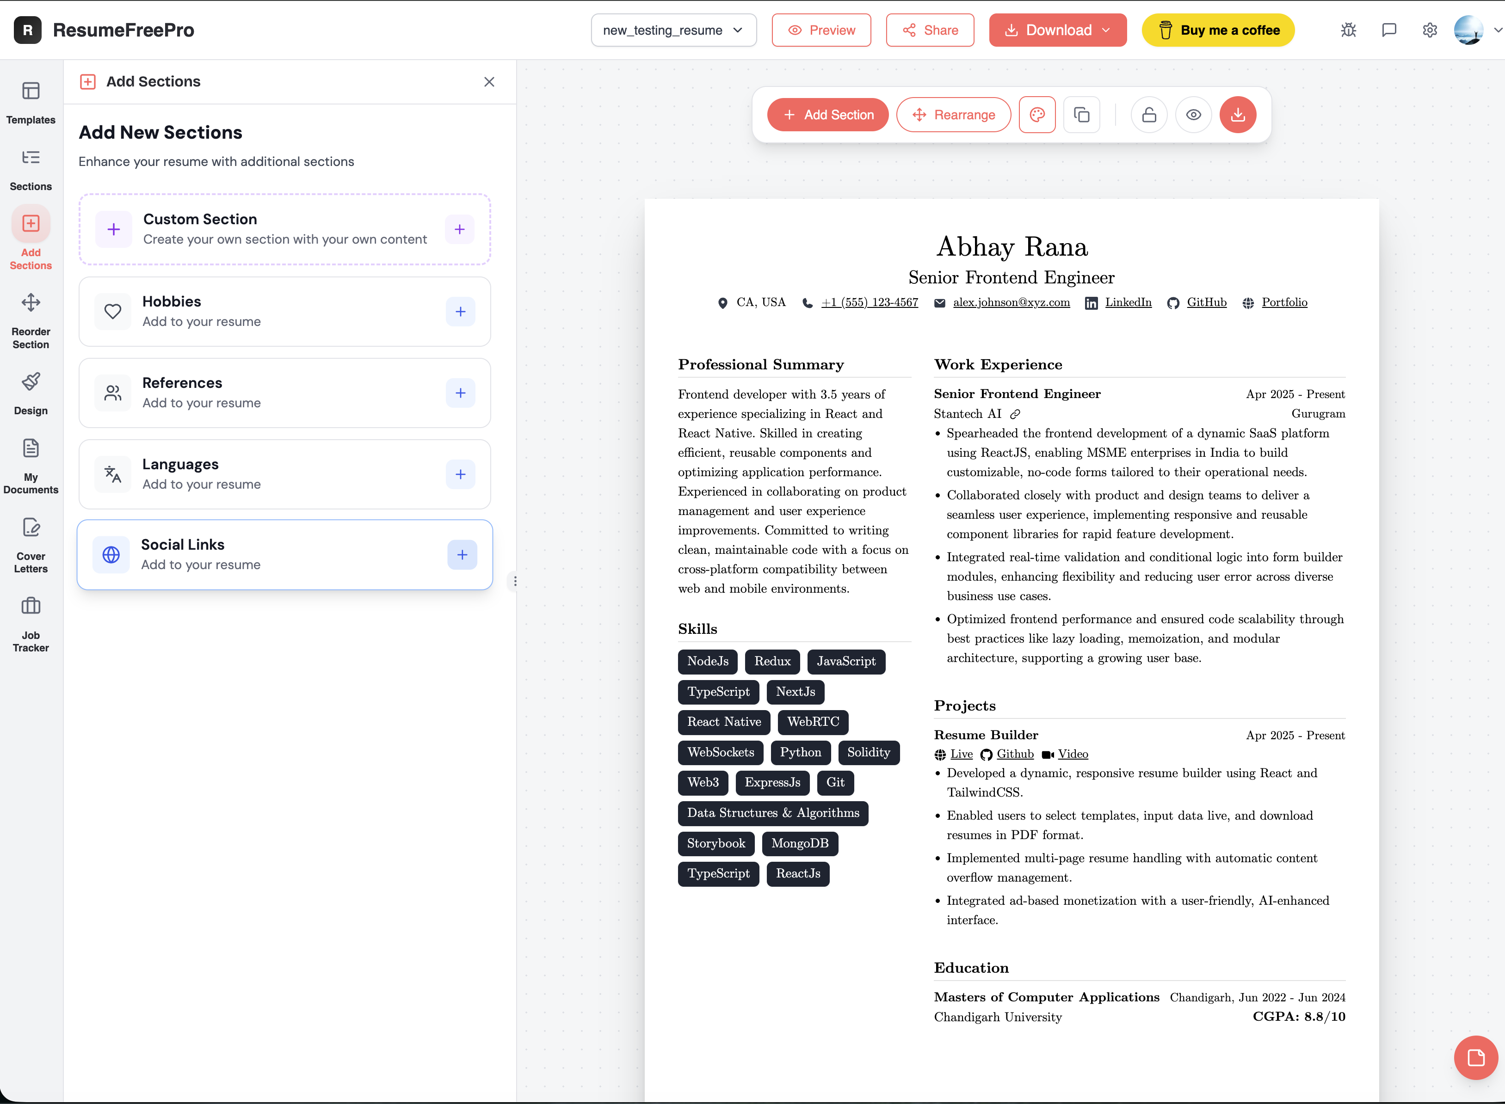Image resolution: width=1505 pixels, height=1104 pixels.
Task: Click the Buy me a coffee button
Action: [1217, 30]
